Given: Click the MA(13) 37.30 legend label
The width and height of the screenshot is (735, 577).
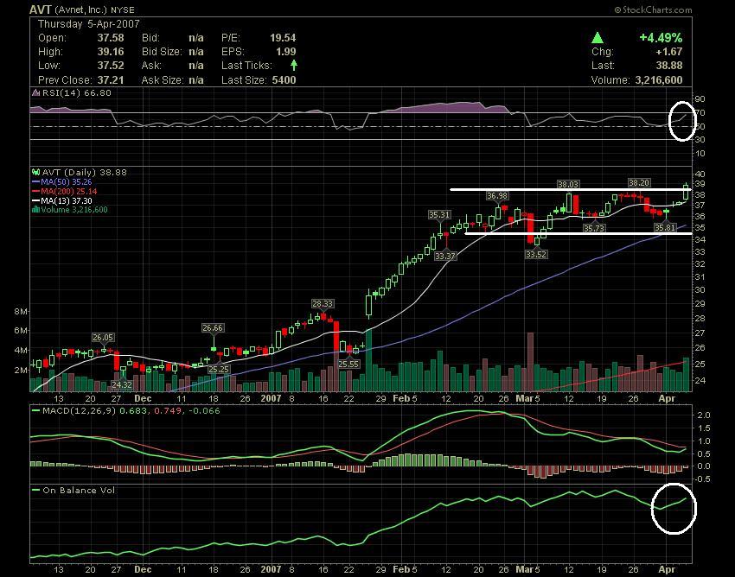Looking at the screenshot, I should (x=66, y=200).
